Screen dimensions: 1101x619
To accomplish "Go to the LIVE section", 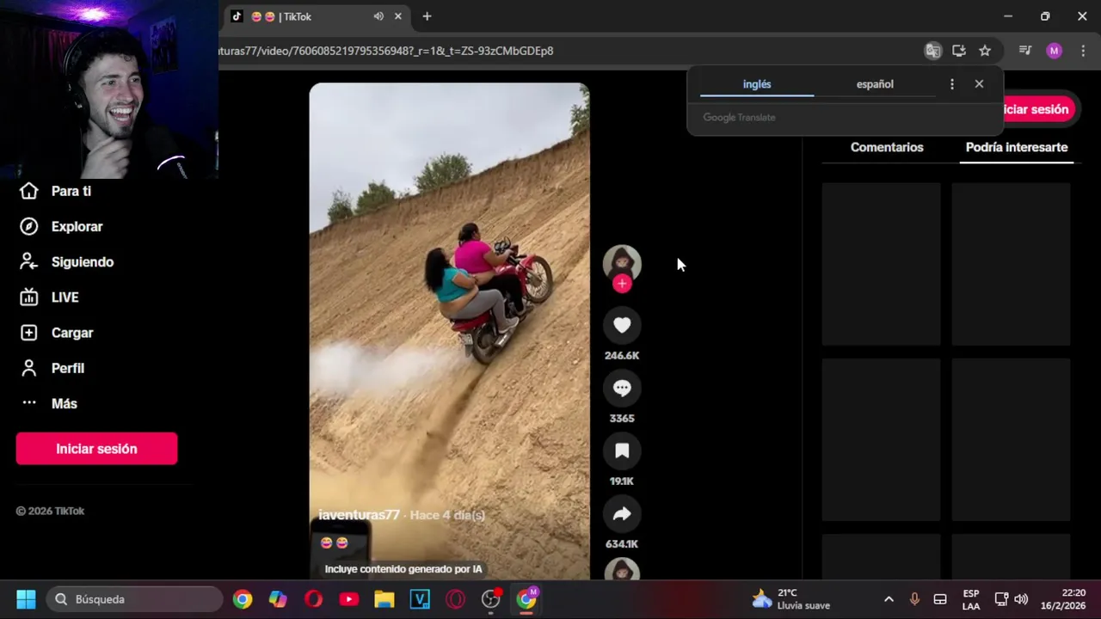I will 49,297.
